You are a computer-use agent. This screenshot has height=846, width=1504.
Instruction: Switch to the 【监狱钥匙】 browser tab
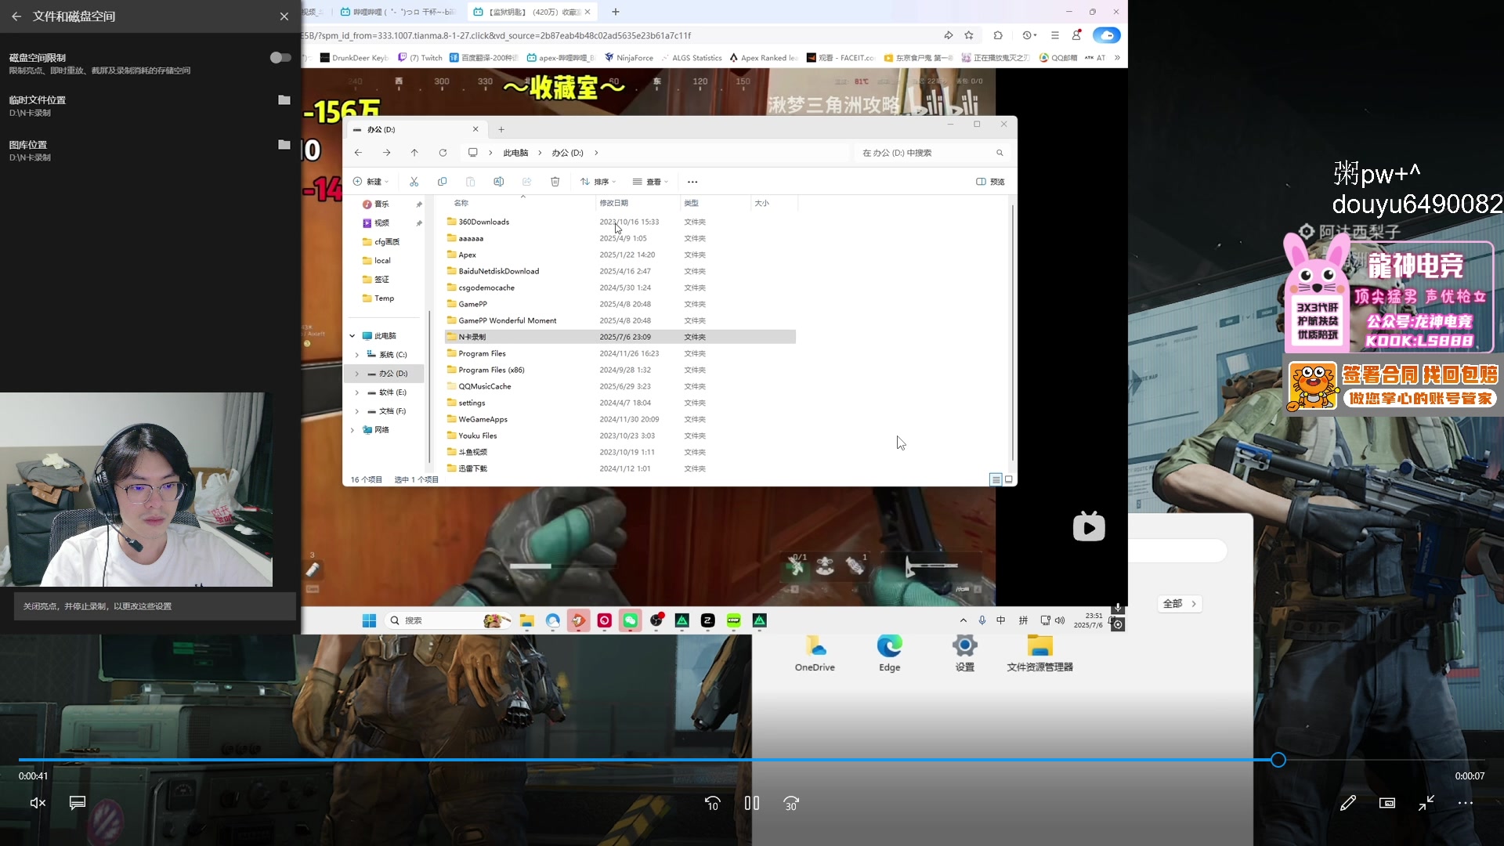pos(533,12)
